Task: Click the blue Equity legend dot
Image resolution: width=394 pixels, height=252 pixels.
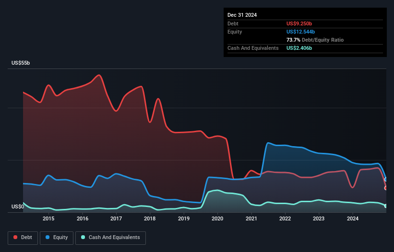Action: click(x=48, y=237)
